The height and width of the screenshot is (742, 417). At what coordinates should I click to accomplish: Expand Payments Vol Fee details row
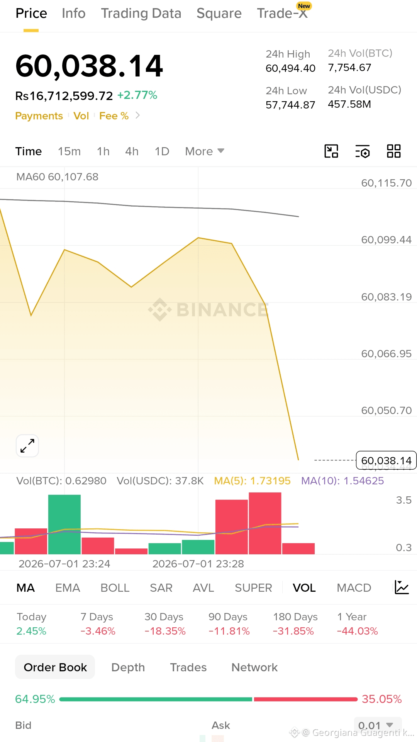(x=77, y=116)
